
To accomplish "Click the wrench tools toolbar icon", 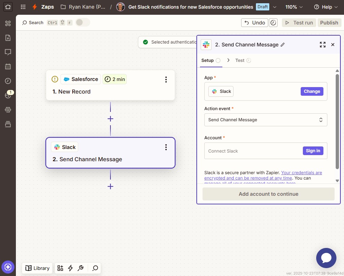I will click(80, 268).
